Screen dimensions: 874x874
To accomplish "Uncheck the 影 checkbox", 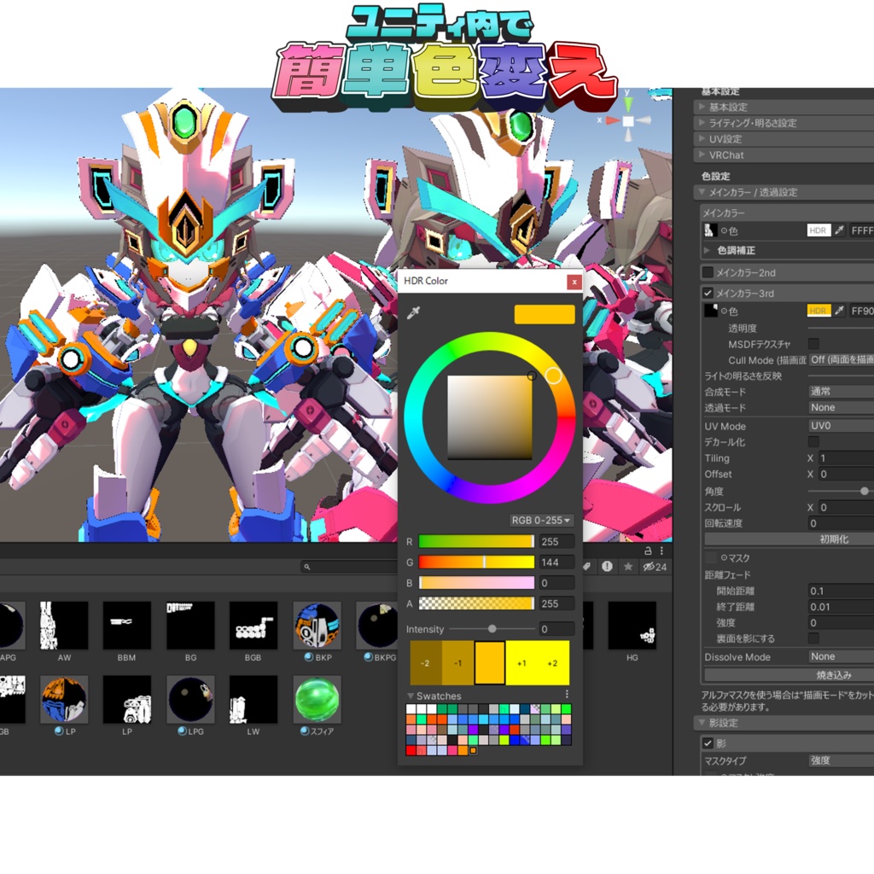I will coord(708,743).
